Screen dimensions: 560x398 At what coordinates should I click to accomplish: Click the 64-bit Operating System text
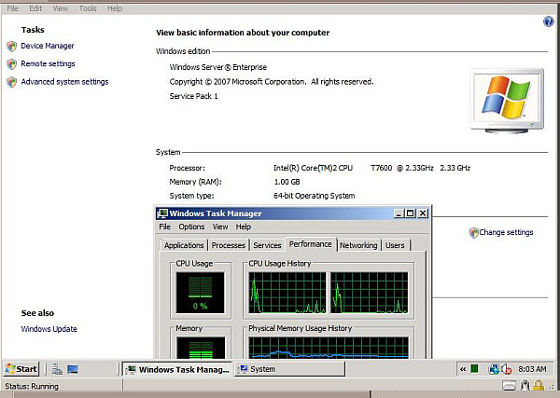315,196
